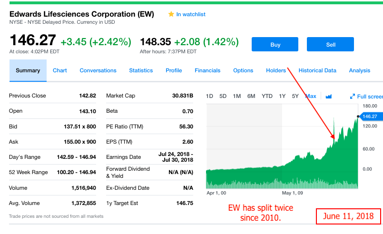
Task: Click the Apr 1, 00 axis label
Action: click(216, 193)
